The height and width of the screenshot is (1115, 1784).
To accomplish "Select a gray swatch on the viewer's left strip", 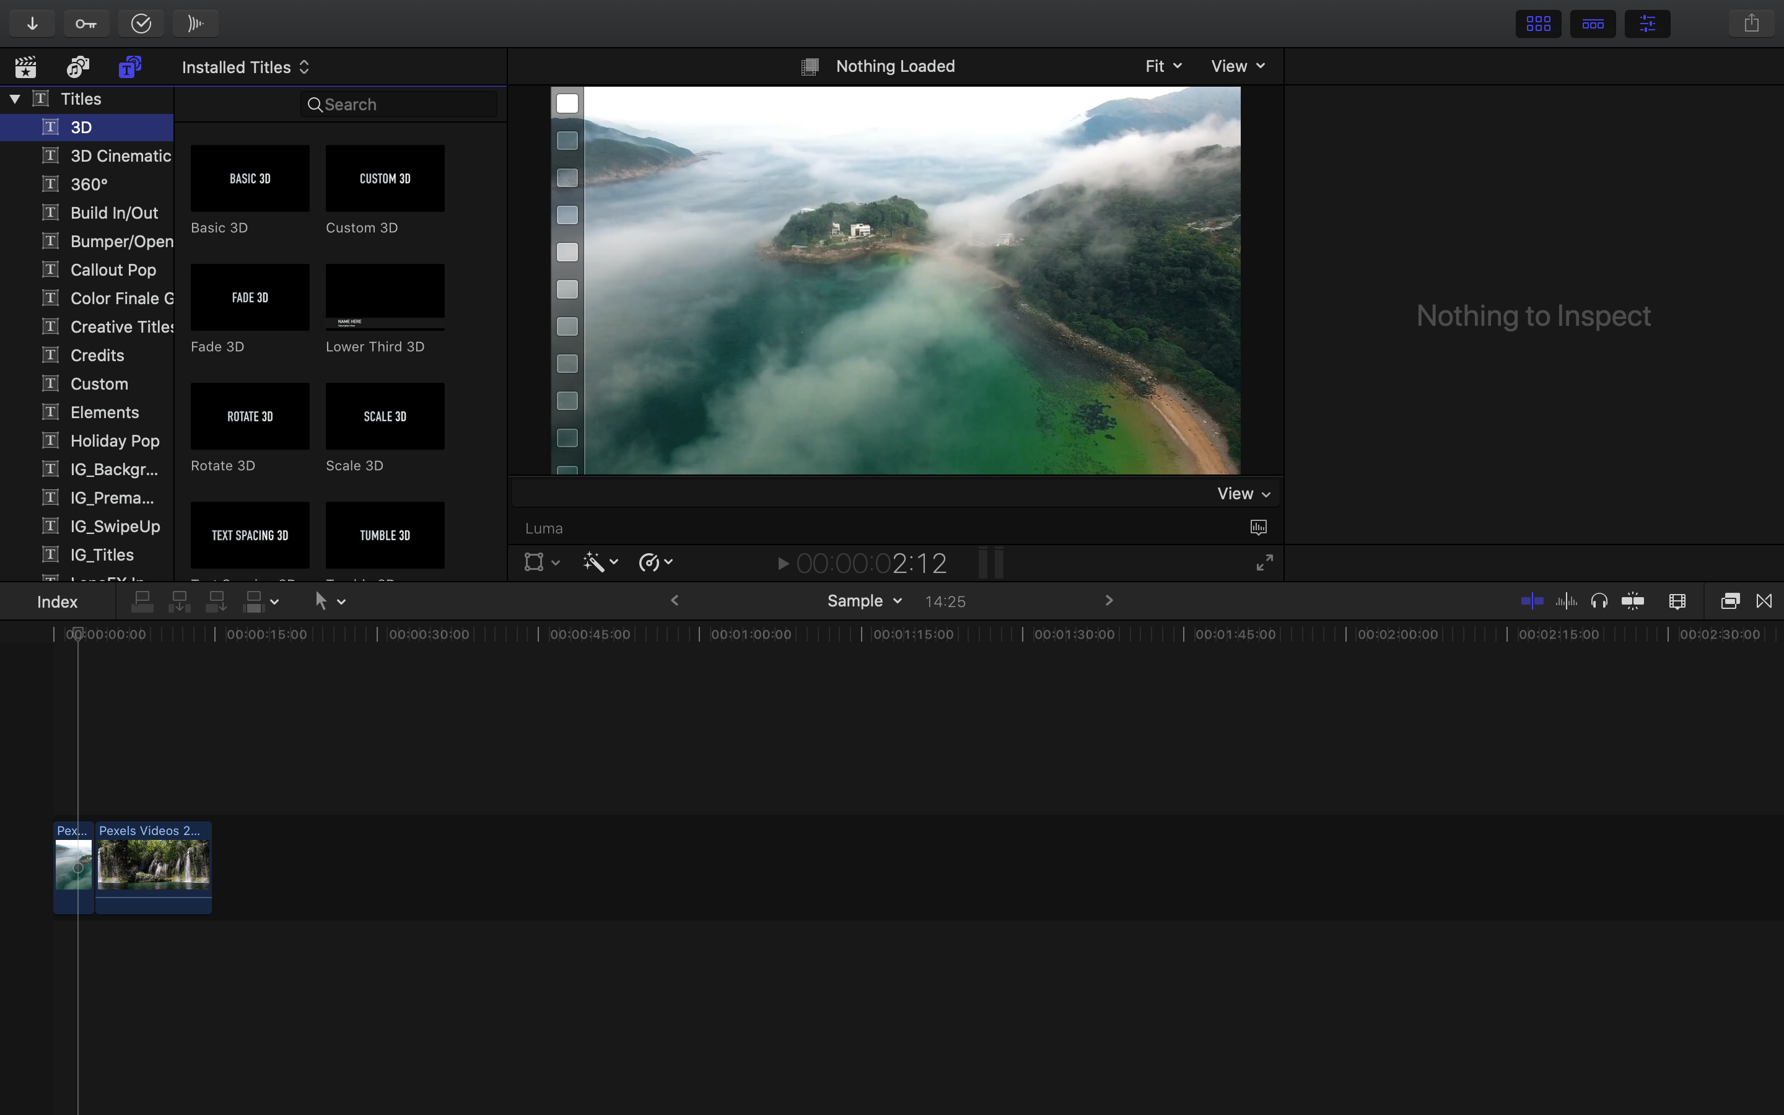I will tap(566, 214).
